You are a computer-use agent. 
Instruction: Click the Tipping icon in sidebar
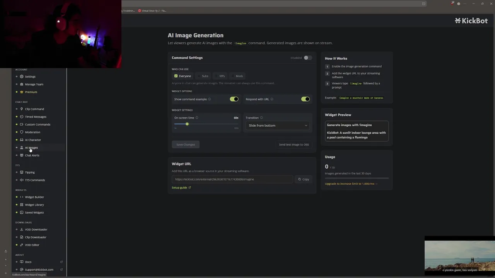click(22, 172)
